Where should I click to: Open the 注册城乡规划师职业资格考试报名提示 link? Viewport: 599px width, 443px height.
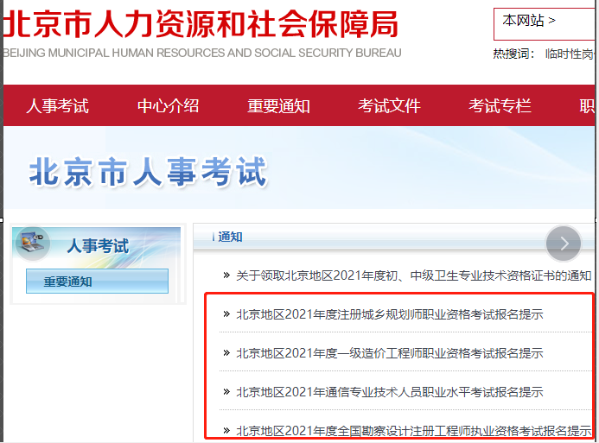(389, 314)
